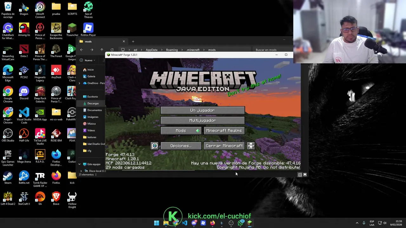The width and height of the screenshot is (406, 228).
Task: Open Inicio in Explorer sidebar
Action: pyautogui.click(x=90, y=70)
